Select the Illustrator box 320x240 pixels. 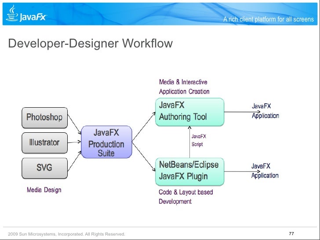44,143
